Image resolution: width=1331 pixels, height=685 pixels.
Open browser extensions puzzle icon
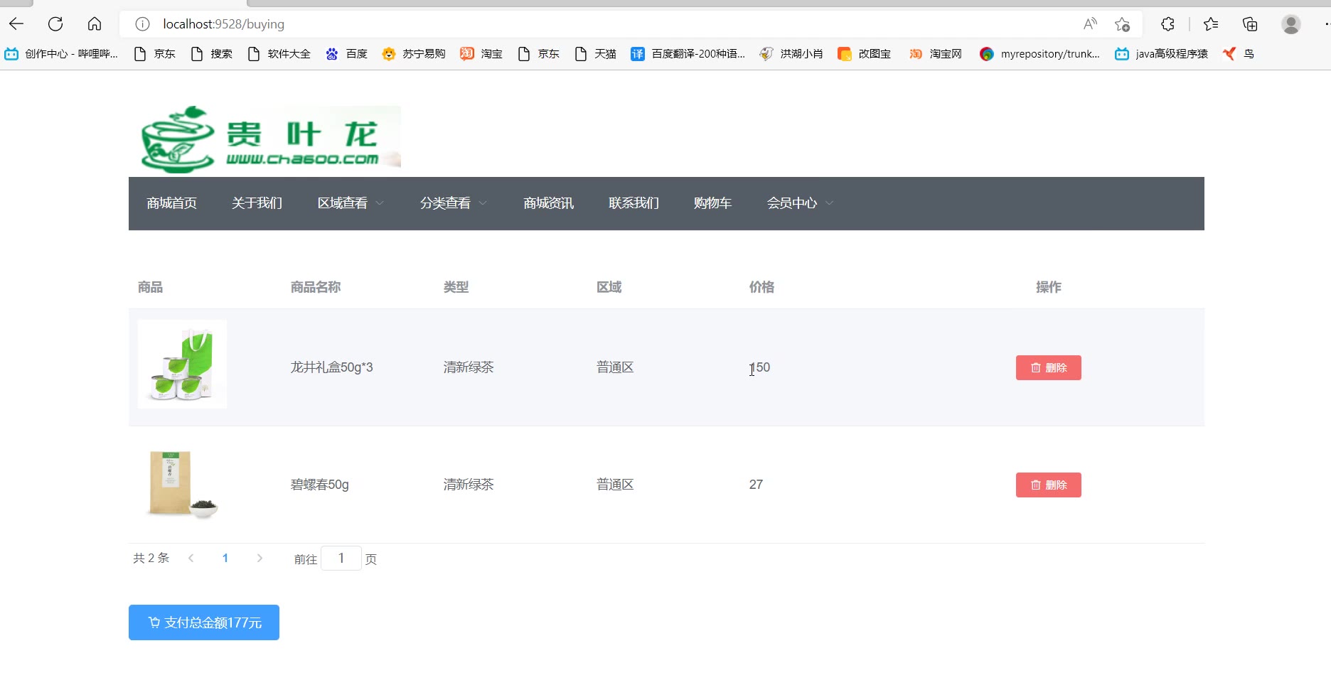pyautogui.click(x=1167, y=24)
